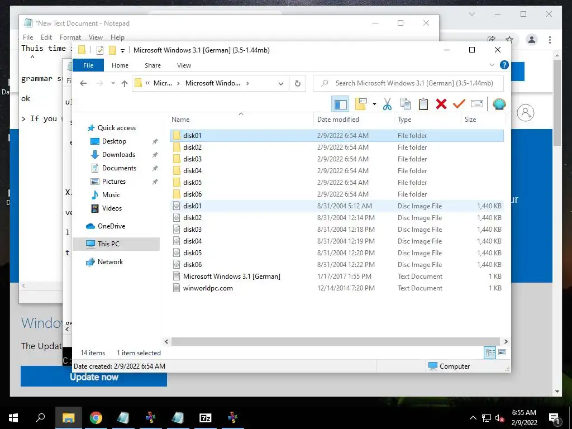Open 7-Zip from the taskbar
572x429 pixels.
[206, 418]
